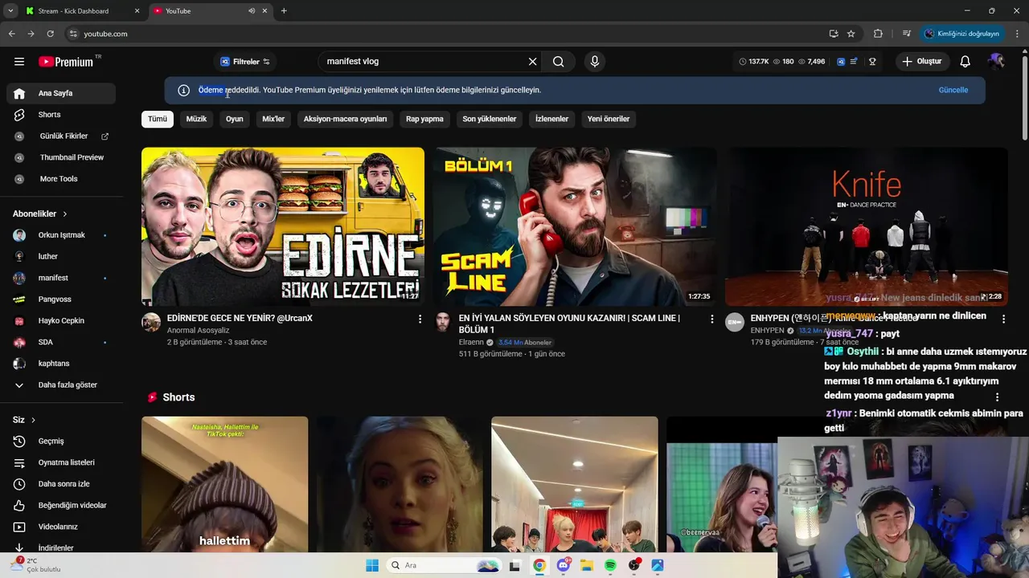
Task: Open Spotify from taskbar
Action: pos(610,565)
